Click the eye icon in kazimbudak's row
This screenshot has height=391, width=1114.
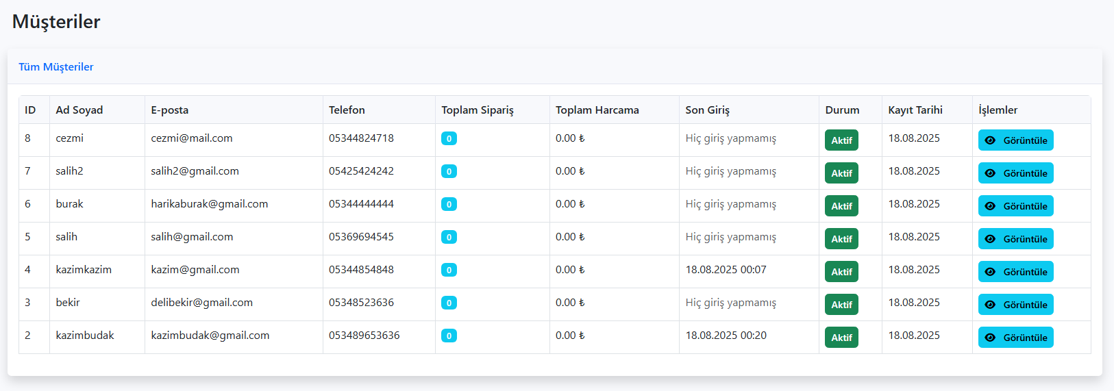point(990,338)
